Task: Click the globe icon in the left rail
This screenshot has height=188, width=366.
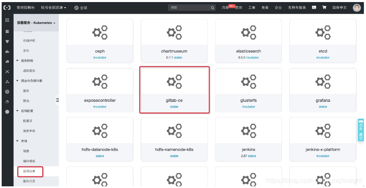Action: (7, 92)
